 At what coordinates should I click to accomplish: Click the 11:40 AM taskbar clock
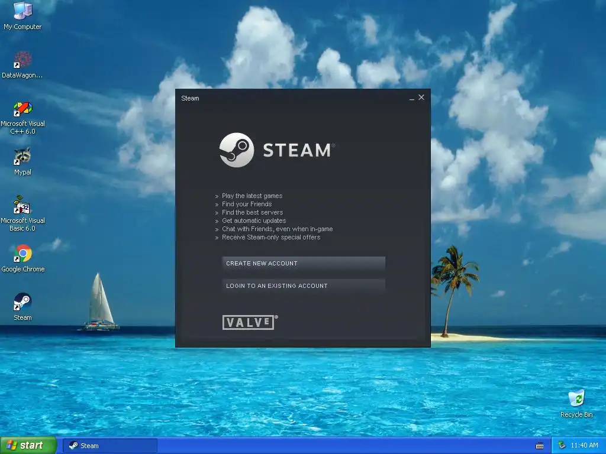pos(584,446)
